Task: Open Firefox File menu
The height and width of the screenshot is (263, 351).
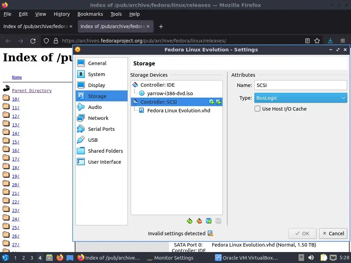Action: 8,14
